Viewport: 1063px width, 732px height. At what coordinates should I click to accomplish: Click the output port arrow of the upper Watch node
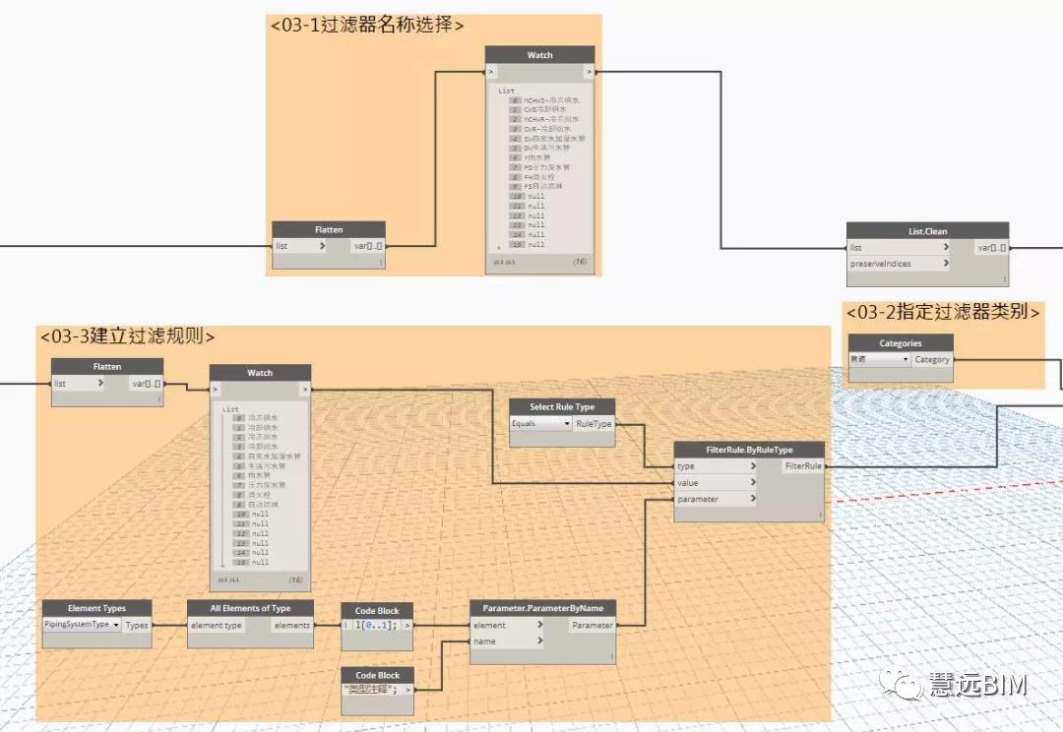pyautogui.click(x=590, y=71)
